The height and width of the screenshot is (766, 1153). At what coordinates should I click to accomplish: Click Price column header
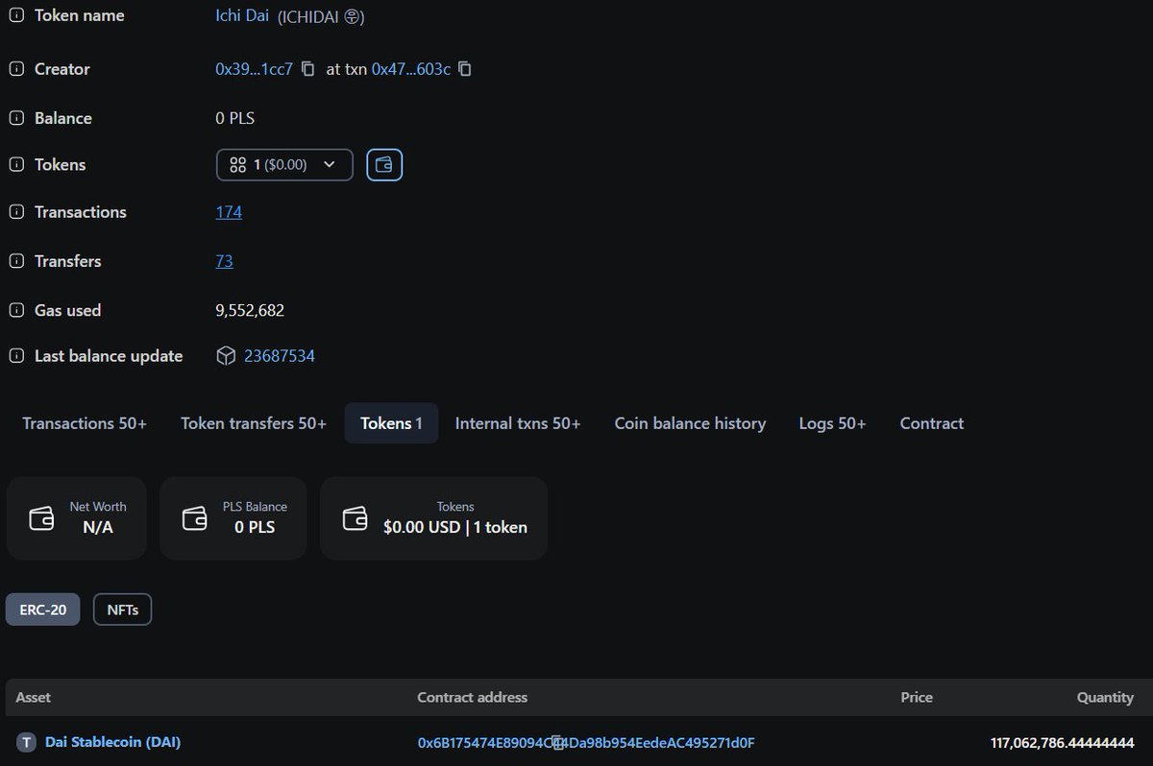pyautogui.click(x=917, y=698)
